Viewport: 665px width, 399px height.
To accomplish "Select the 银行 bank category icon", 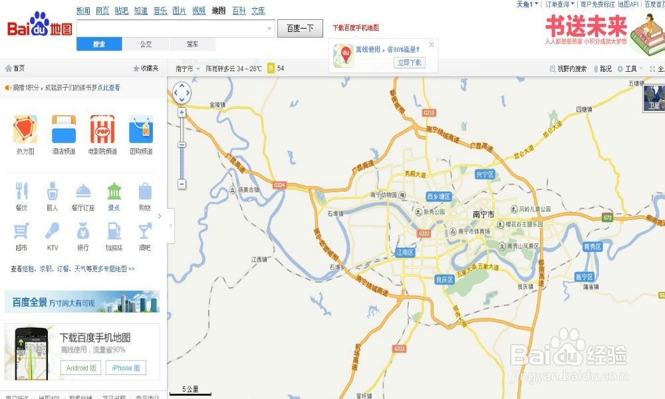I will click(x=83, y=231).
